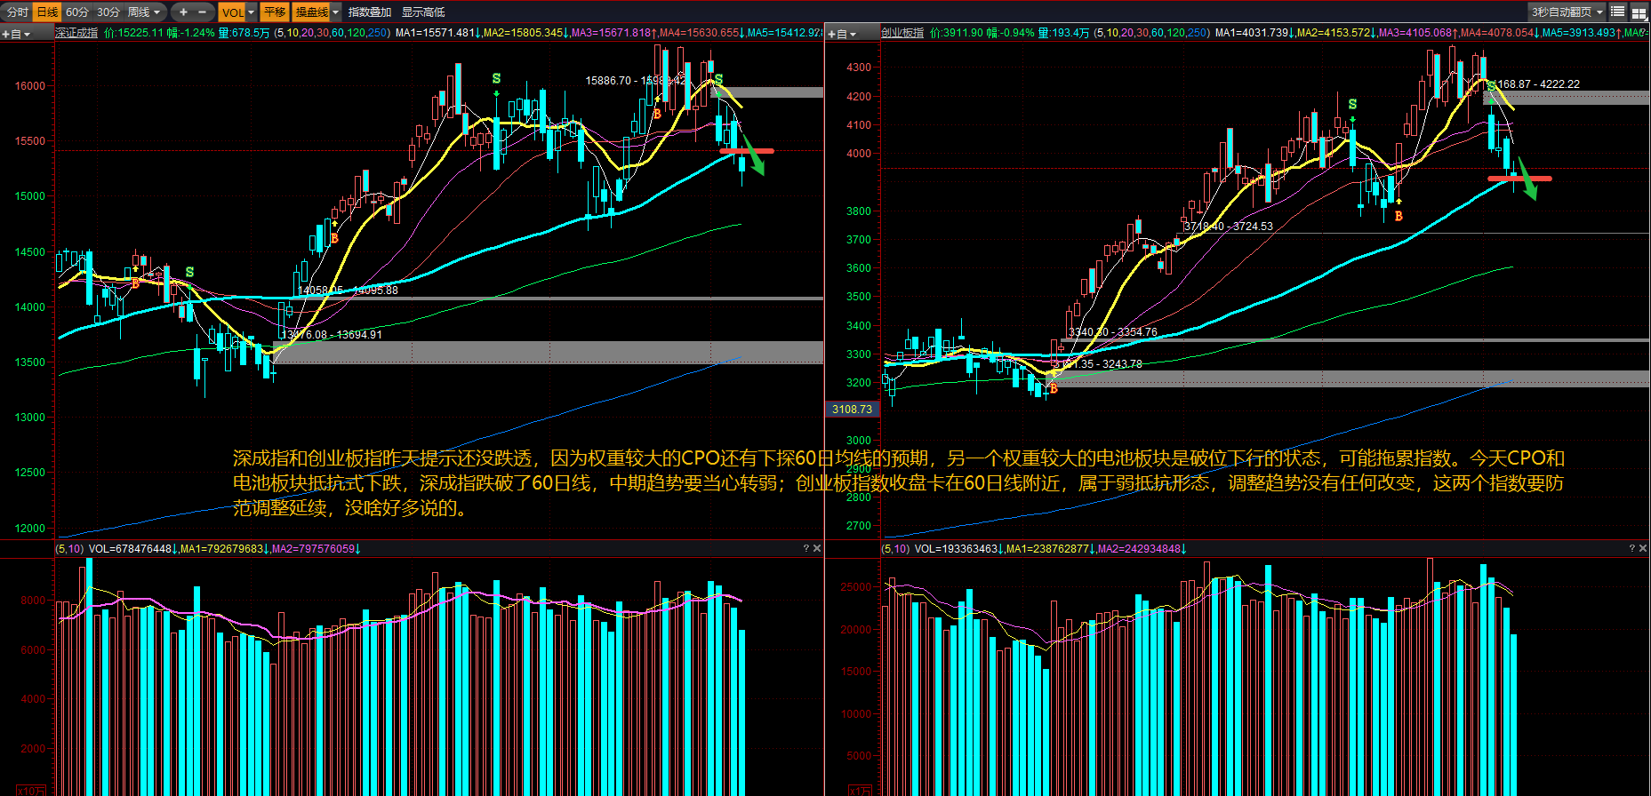Close the left volume indicator panel
This screenshot has height=796, width=1651.
[x=817, y=548]
